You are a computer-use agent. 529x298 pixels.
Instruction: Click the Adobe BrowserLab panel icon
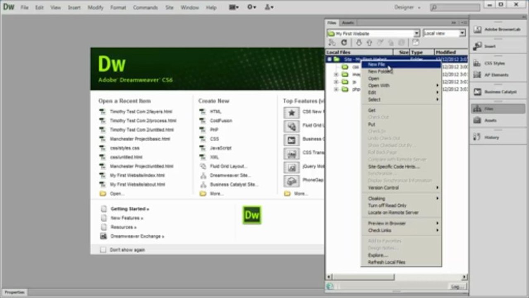(477, 30)
